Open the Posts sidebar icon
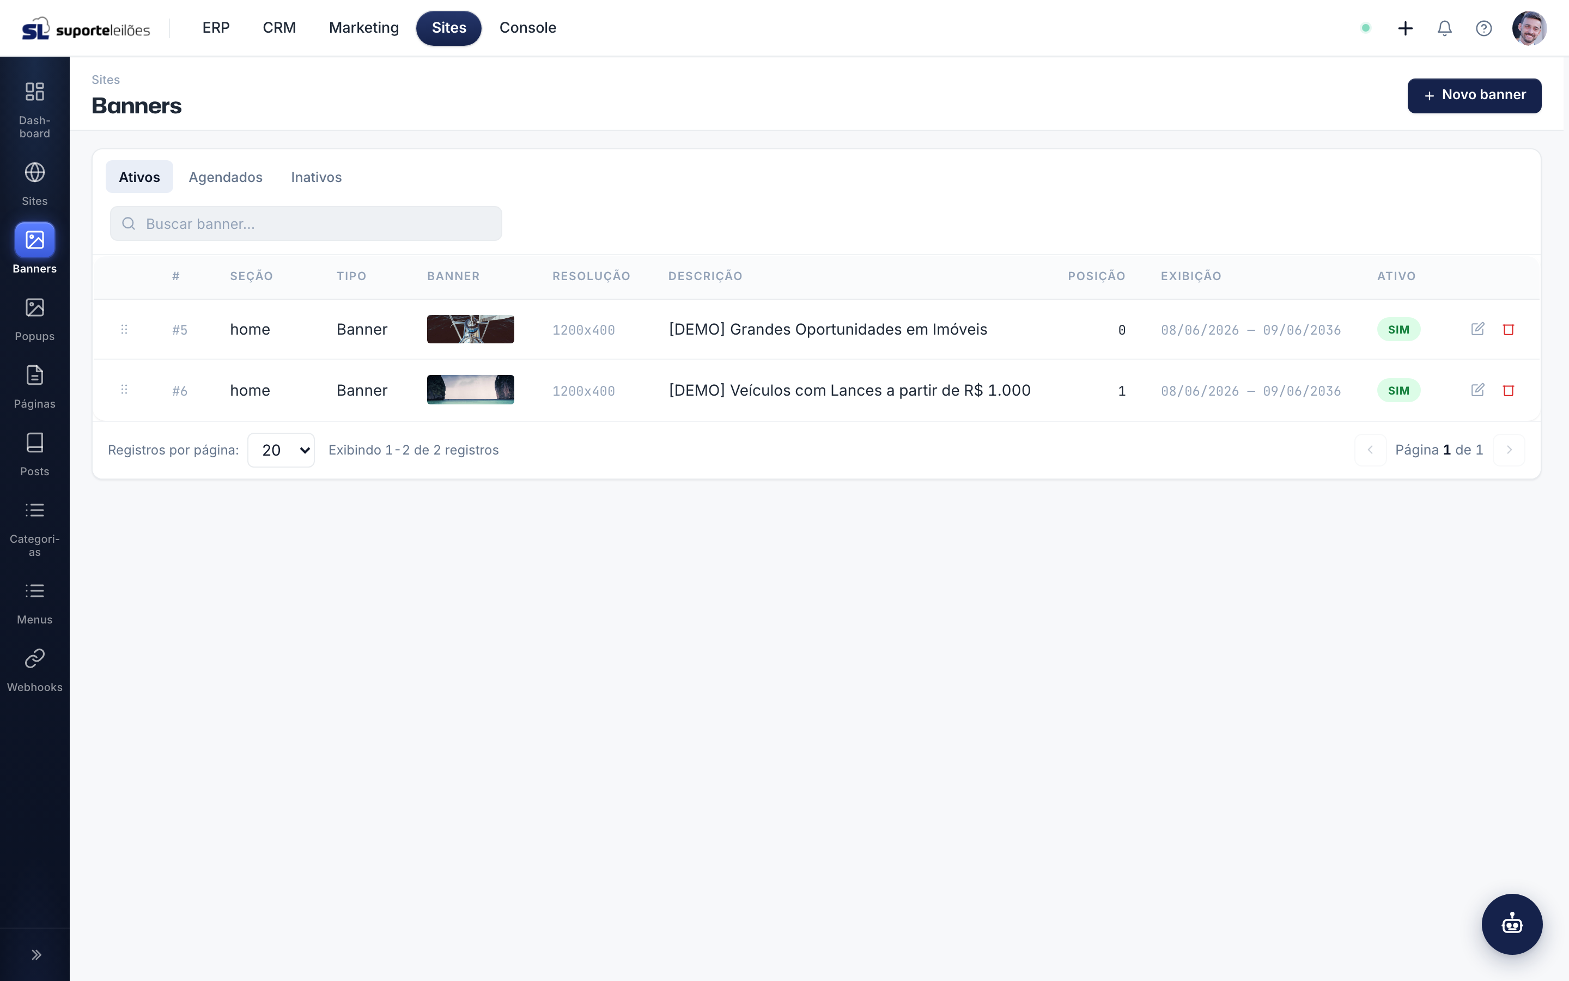 (34, 443)
